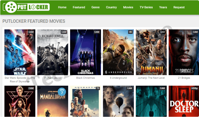The height and width of the screenshot is (117, 199).
Task: Click the EPS 7 badge on Mandalorian
Action: [x=62, y=92]
